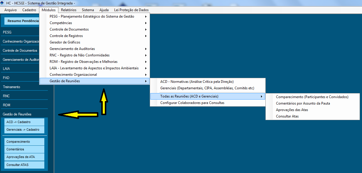Click arrow beside PESG - Planejamento Estratégico
Image resolution: width=362 pixels, height=173 pixels.
pyautogui.click(x=146, y=16)
